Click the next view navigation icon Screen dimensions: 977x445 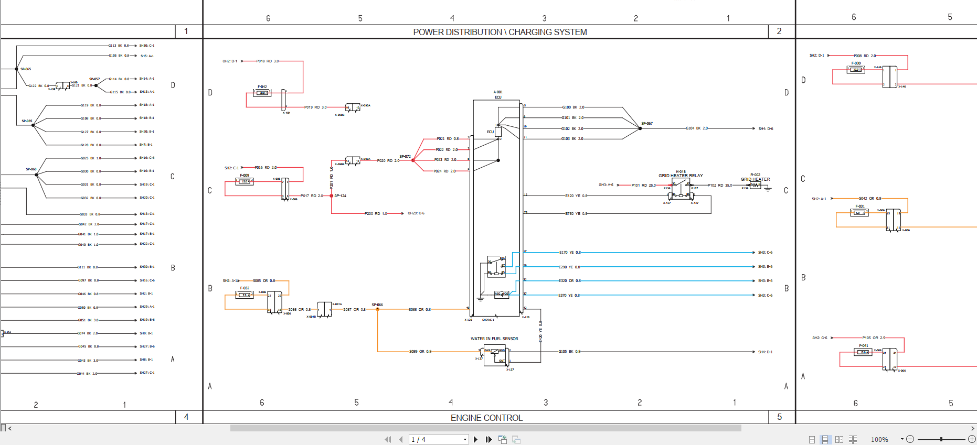click(516, 439)
